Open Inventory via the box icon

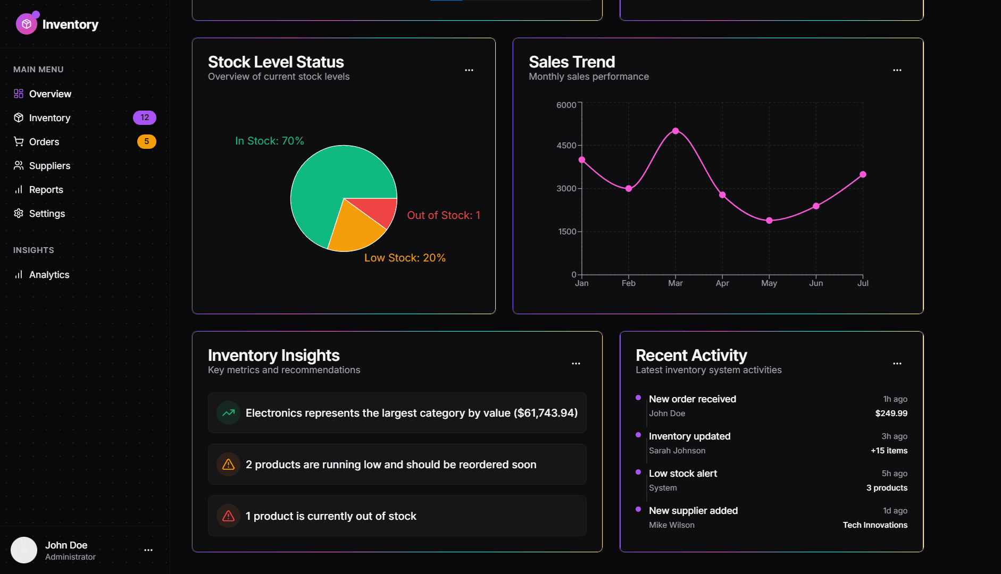(19, 117)
